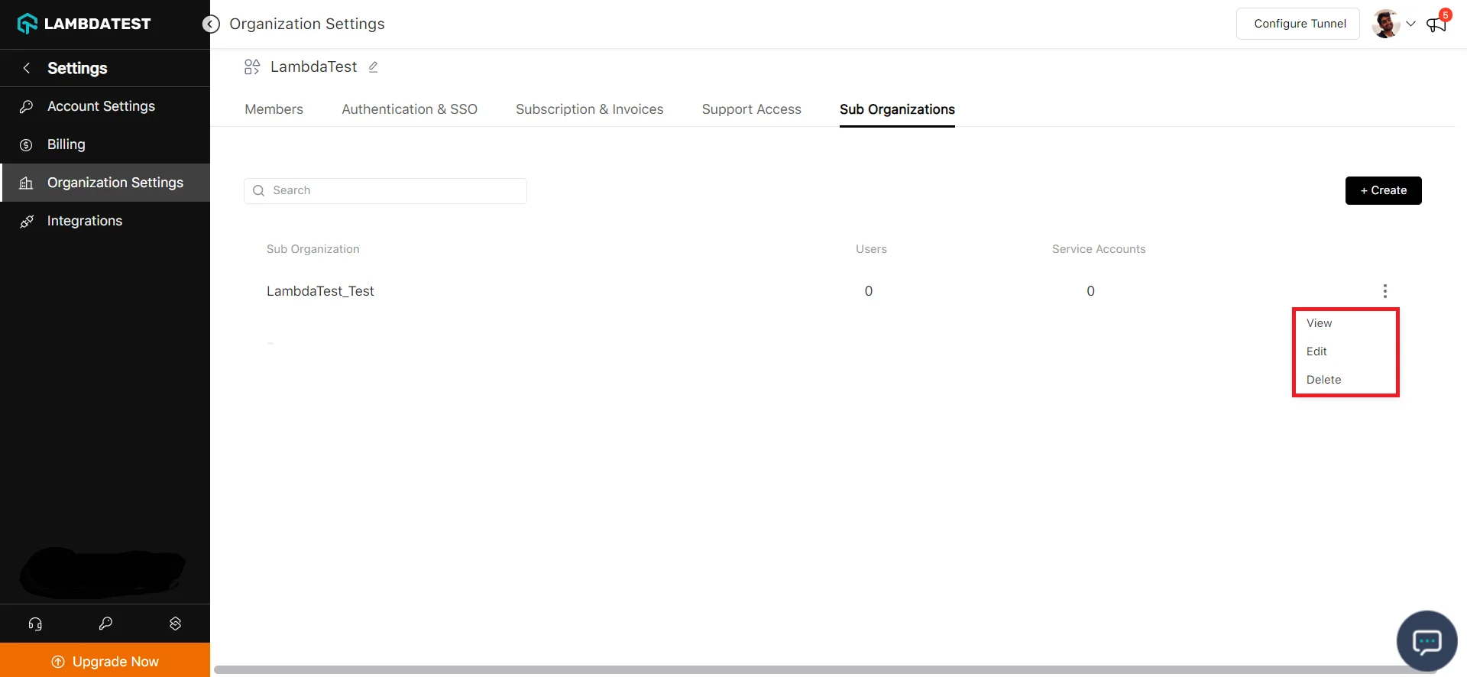Click the headset support icon

pos(35,624)
